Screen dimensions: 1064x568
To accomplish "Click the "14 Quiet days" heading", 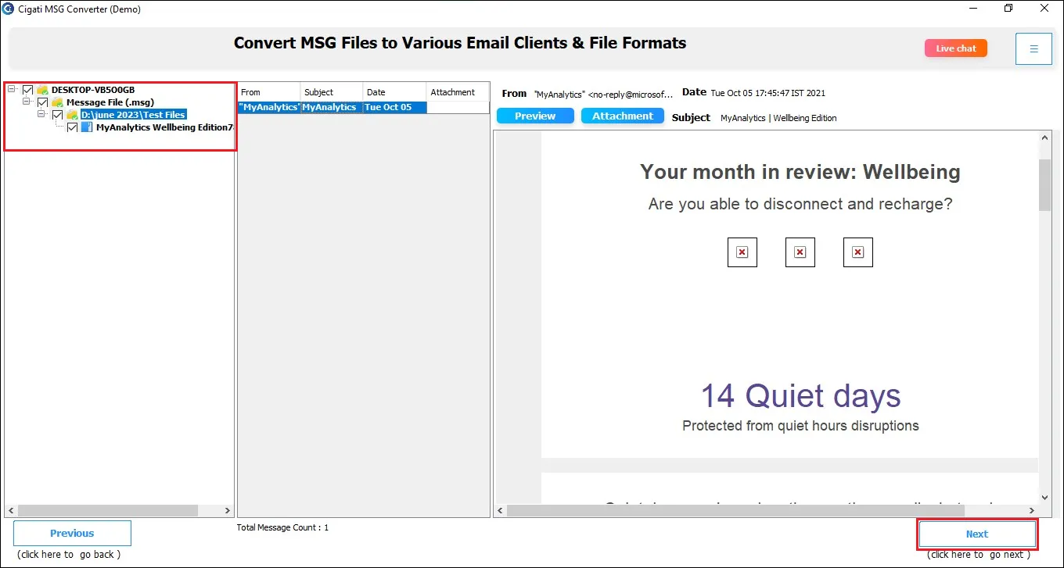I will 800,396.
